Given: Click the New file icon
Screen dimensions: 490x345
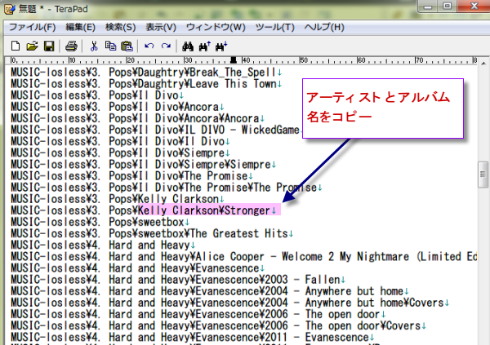Looking at the screenshot, I should tap(16, 46).
